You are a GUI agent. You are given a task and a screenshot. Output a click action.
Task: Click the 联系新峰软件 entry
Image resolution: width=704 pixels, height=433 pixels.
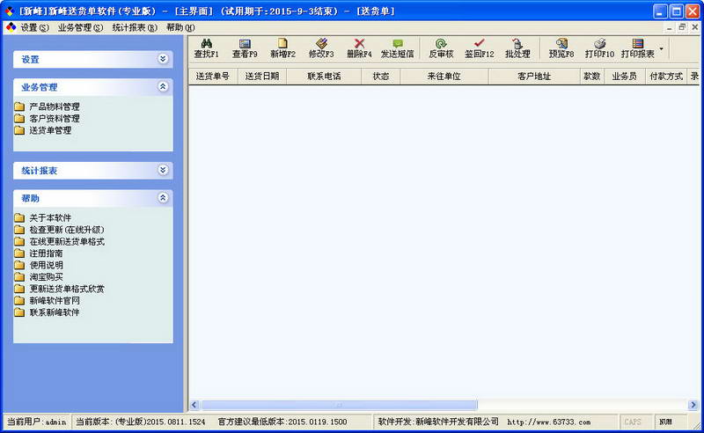click(48, 312)
